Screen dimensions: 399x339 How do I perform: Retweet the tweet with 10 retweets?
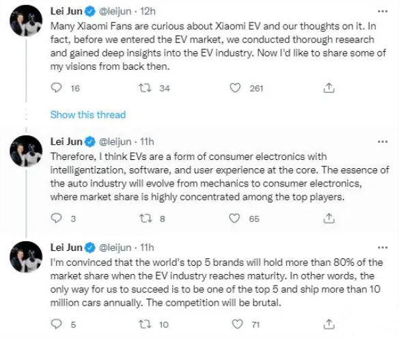[x=146, y=324]
